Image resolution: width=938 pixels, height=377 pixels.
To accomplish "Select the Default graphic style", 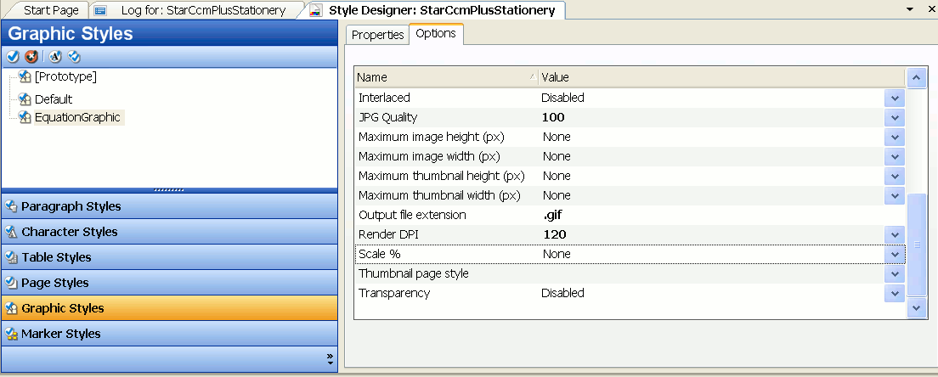I will pyautogui.click(x=53, y=99).
